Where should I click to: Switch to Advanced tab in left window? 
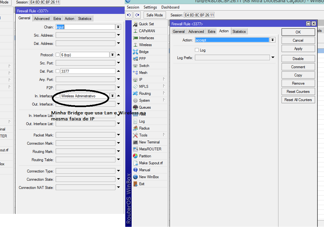(42, 19)
